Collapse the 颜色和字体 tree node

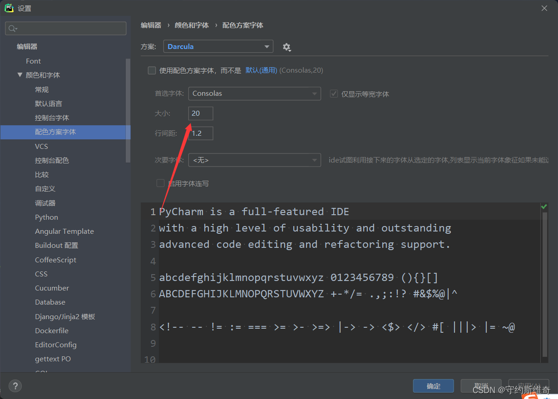[20, 75]
